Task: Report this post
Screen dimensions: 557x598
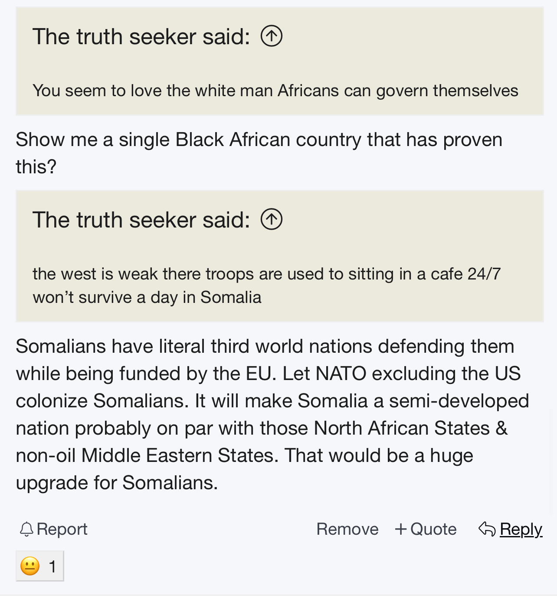Action: (x=54, y=529)
